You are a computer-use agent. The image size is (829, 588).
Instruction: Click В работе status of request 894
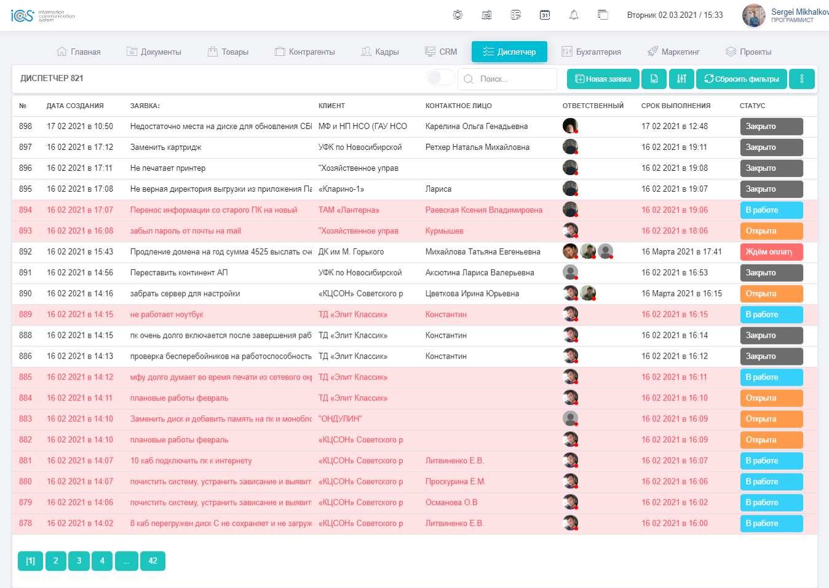coord(771,210)
